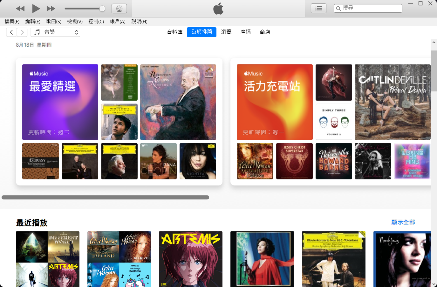This screenshot has width=437, height=287.
Task: Open the AirPlay output icon
Action: [x=119, y=9]
